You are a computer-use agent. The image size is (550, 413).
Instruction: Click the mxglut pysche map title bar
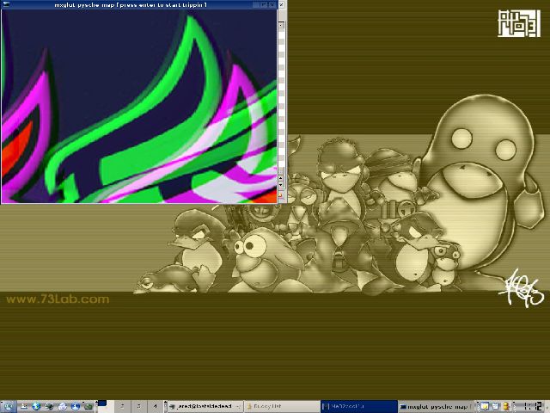(131, 5)
